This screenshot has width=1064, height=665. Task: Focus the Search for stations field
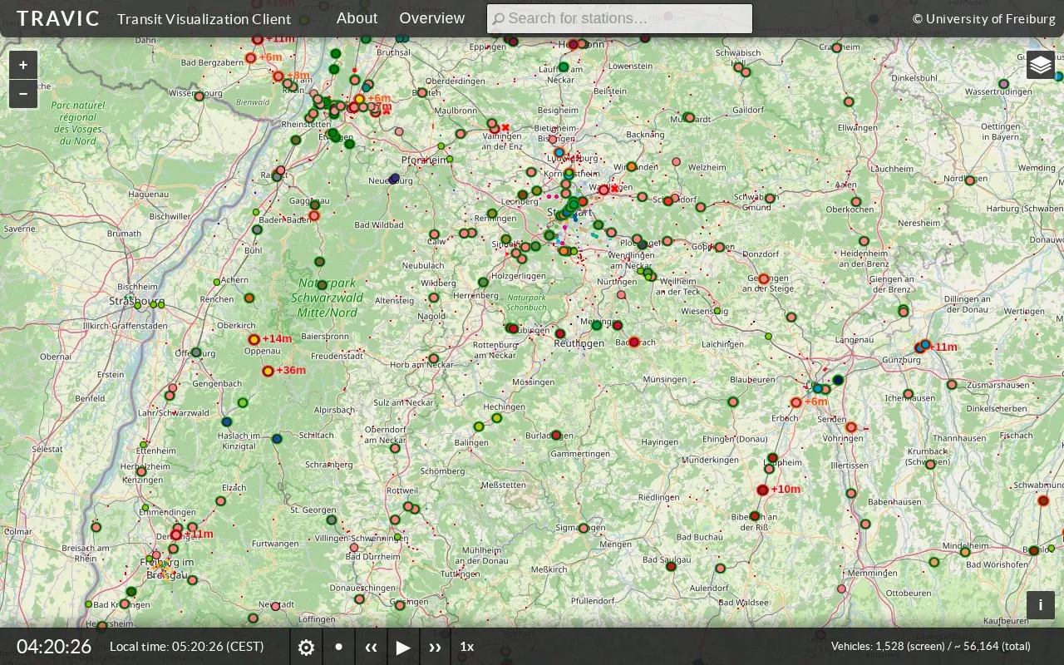tap(619, 18)
